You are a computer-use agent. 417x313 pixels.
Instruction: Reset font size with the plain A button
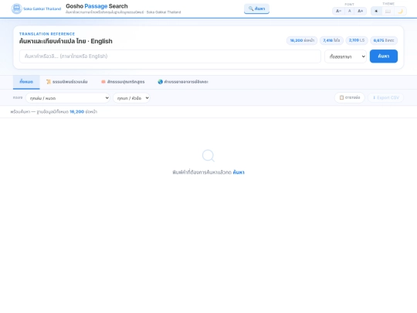350,11
